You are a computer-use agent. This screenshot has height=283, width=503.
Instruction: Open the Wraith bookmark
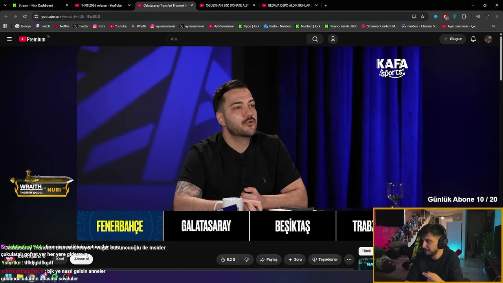[138, 26]
